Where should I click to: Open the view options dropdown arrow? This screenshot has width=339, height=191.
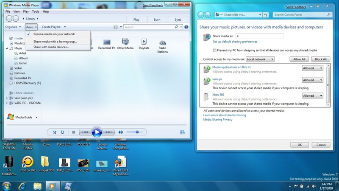click(x=121, y=27)
